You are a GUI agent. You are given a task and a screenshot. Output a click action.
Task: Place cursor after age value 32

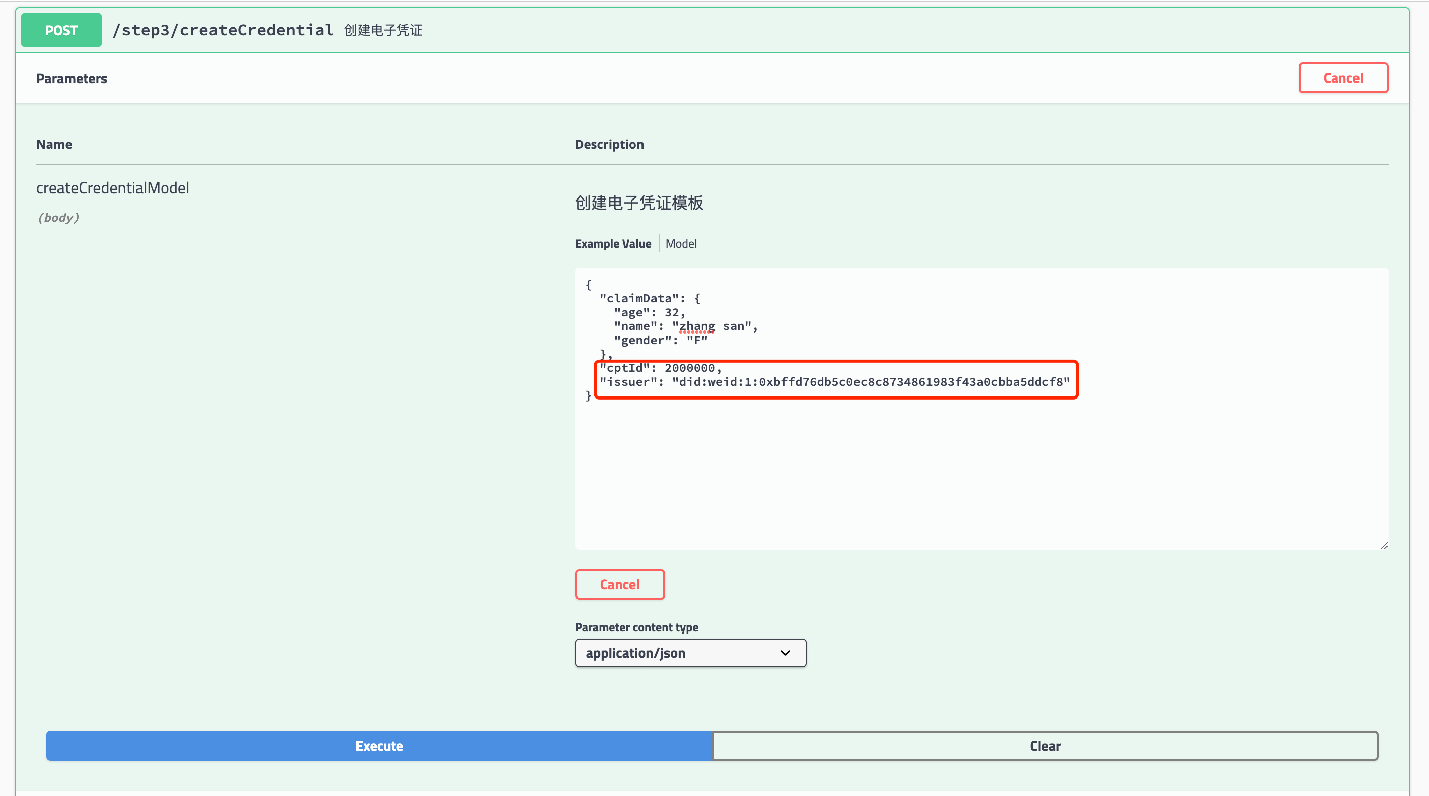(679, 312)
